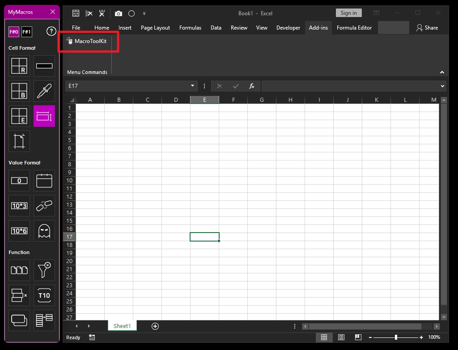The image size is (458, 350).
Task: Click the Select All corner triangle
Action: [72, 100]
